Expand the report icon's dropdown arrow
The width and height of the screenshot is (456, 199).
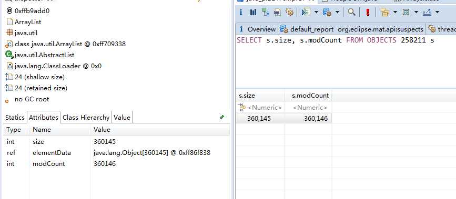316,12
